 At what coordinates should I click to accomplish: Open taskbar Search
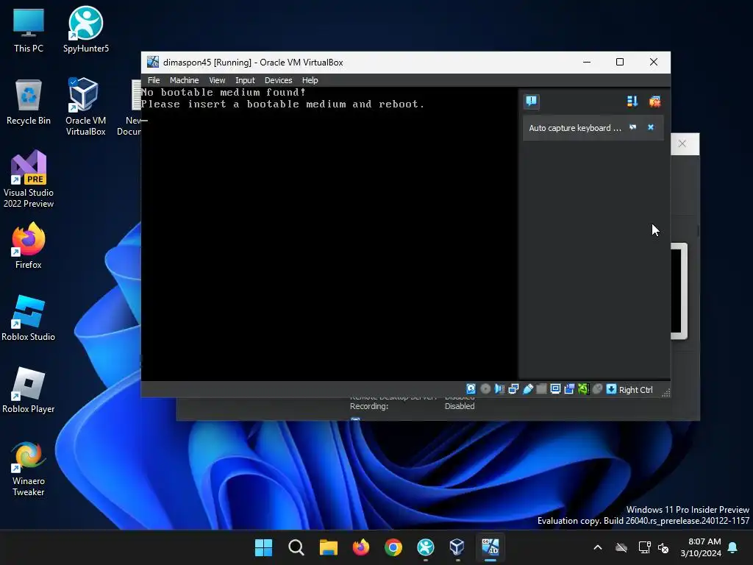[x=296, y=547]
